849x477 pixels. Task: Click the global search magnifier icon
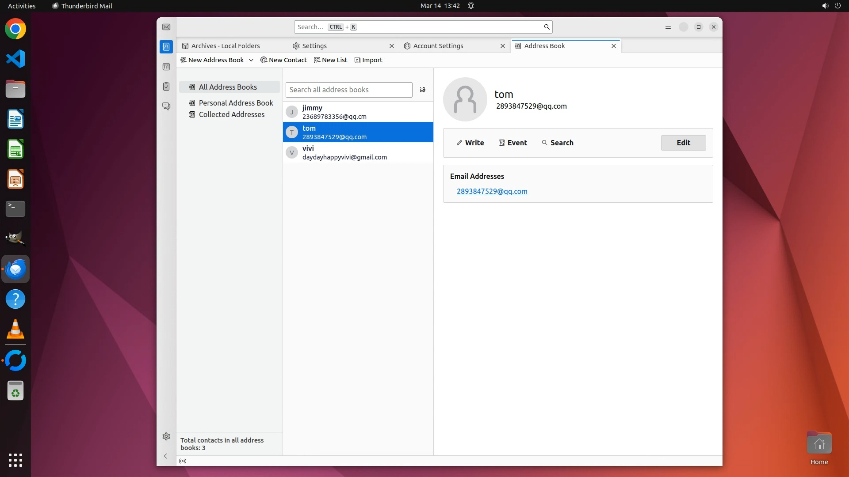547,27
